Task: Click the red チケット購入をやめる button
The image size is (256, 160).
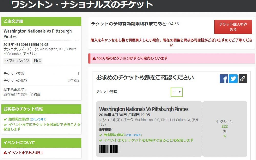Action: [233, 27]
